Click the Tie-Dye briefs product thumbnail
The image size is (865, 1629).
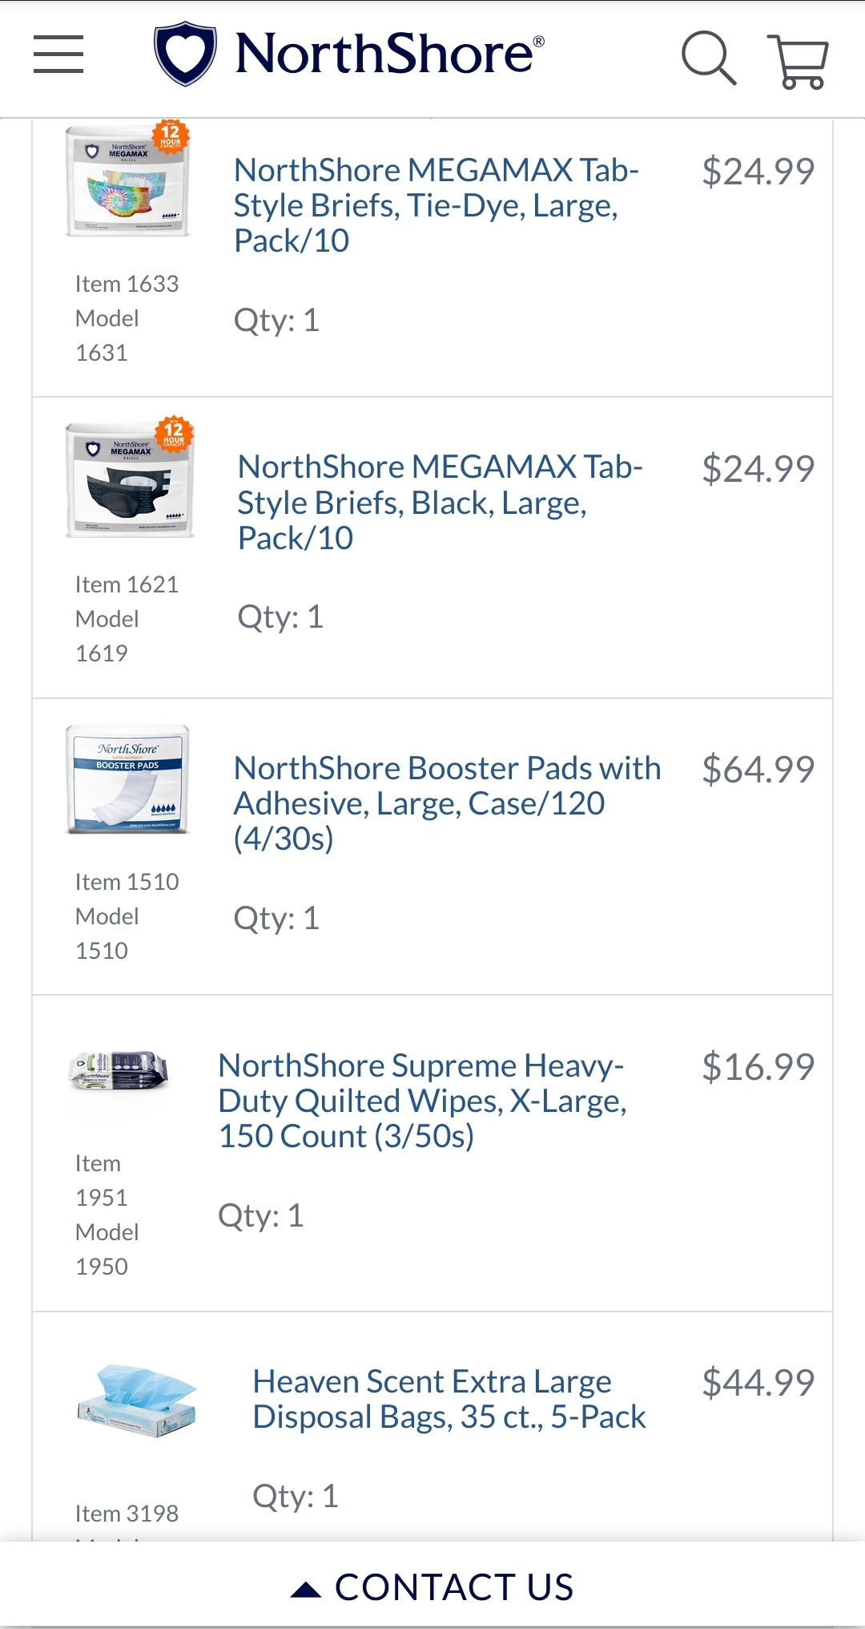(129, 180)
